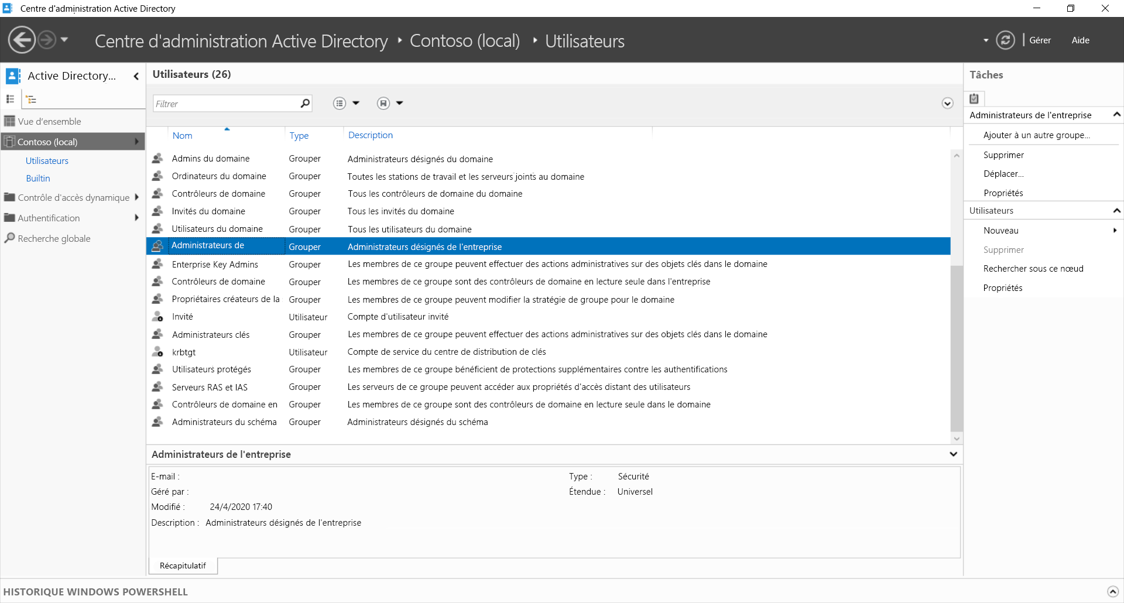This screenshot has width=1124, height=603.
Task: Collapse the Utilisateurs tasks section
Action: tap(1116, 210)
